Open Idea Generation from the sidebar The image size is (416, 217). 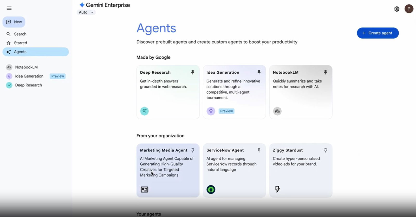[29, 76]
